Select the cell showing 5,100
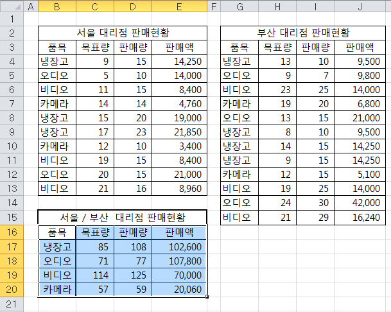The width and height of the screenshot is (391, 312). [x=360, y=175]
